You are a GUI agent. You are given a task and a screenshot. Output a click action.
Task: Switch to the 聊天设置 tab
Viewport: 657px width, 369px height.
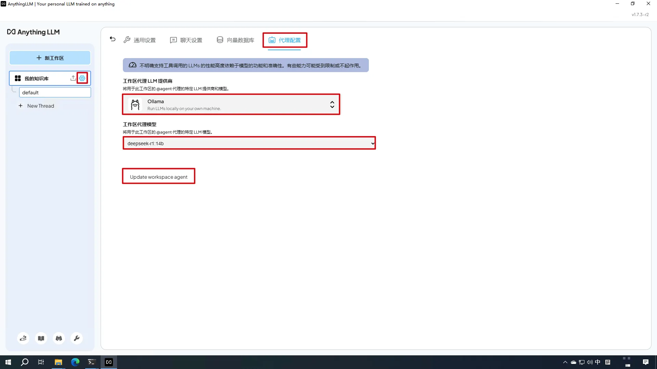coord(186,40)
